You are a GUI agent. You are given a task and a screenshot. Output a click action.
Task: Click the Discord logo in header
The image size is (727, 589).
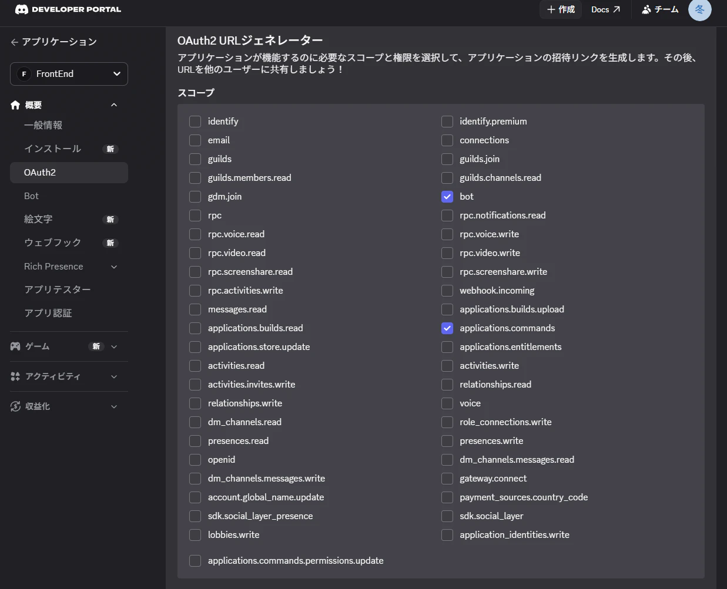[x=22, y=9]
